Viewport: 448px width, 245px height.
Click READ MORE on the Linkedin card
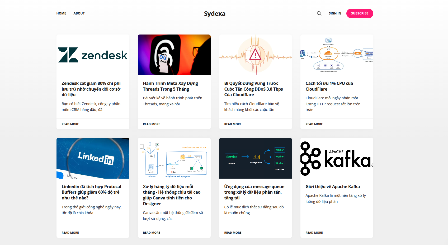(70, 233)
